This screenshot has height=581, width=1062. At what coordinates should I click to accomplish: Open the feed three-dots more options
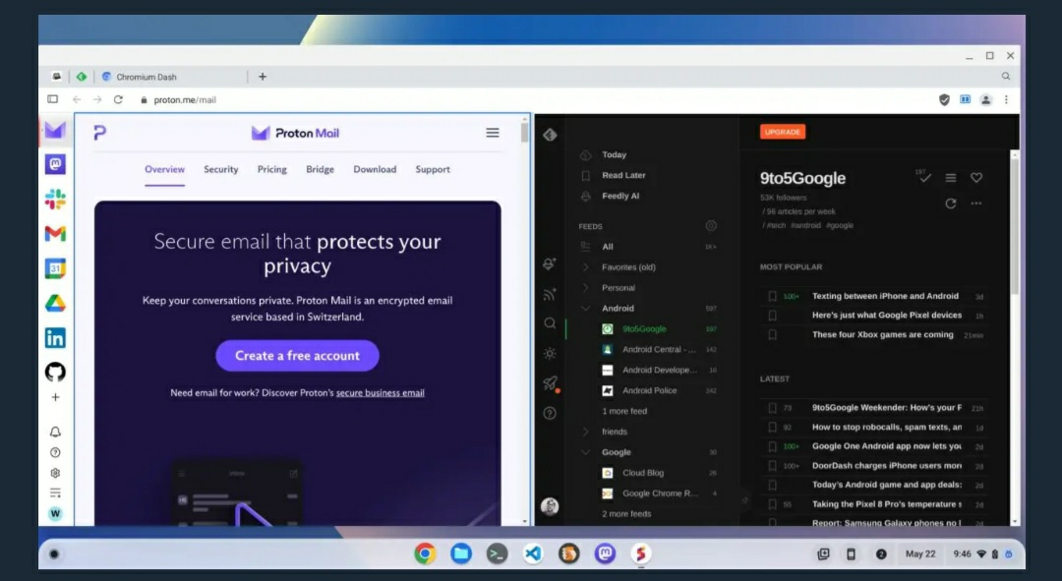976,203
